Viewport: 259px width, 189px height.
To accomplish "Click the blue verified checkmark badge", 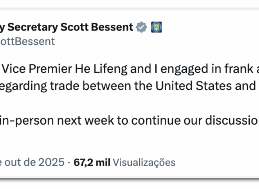I will (x=141, y=27).
